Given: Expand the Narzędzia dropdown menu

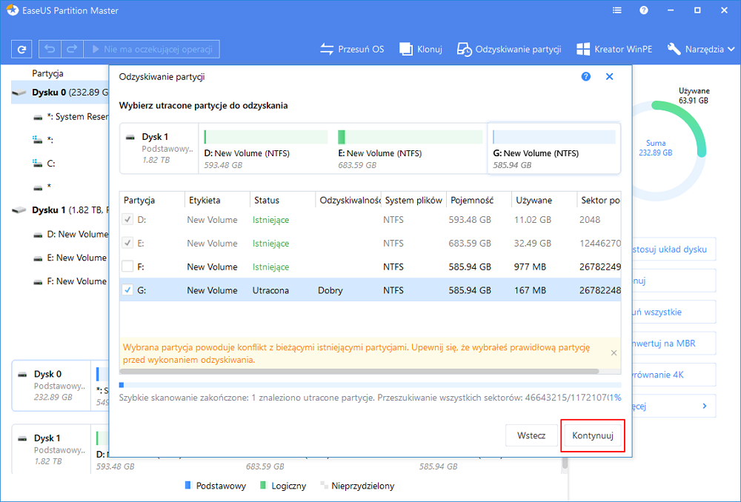Looking at the screenshot, I should [x=701, y=49].
